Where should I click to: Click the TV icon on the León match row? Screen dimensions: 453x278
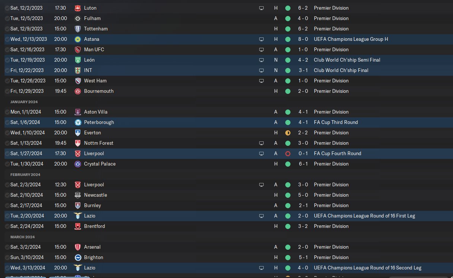[x=261, y=60]
